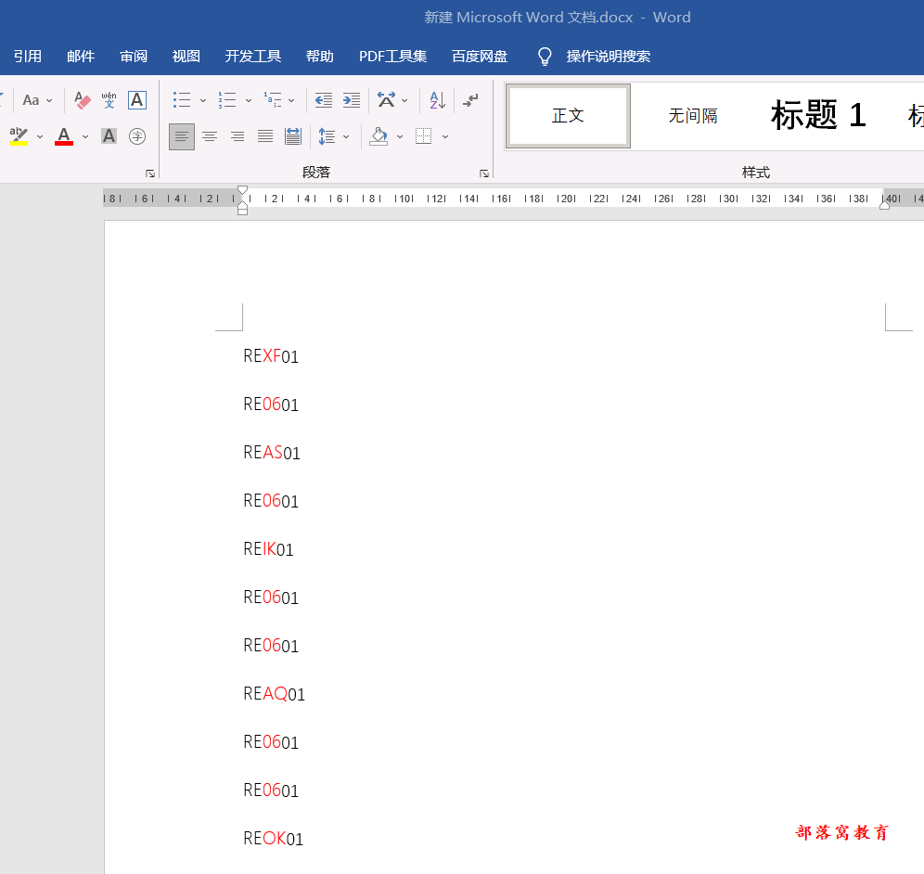Click the Bullets list icon

[182, 99]
